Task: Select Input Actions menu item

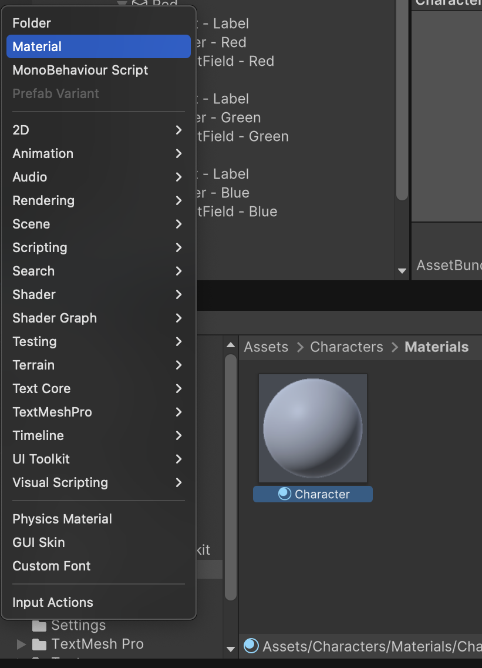Action: [x=53, y=602]
